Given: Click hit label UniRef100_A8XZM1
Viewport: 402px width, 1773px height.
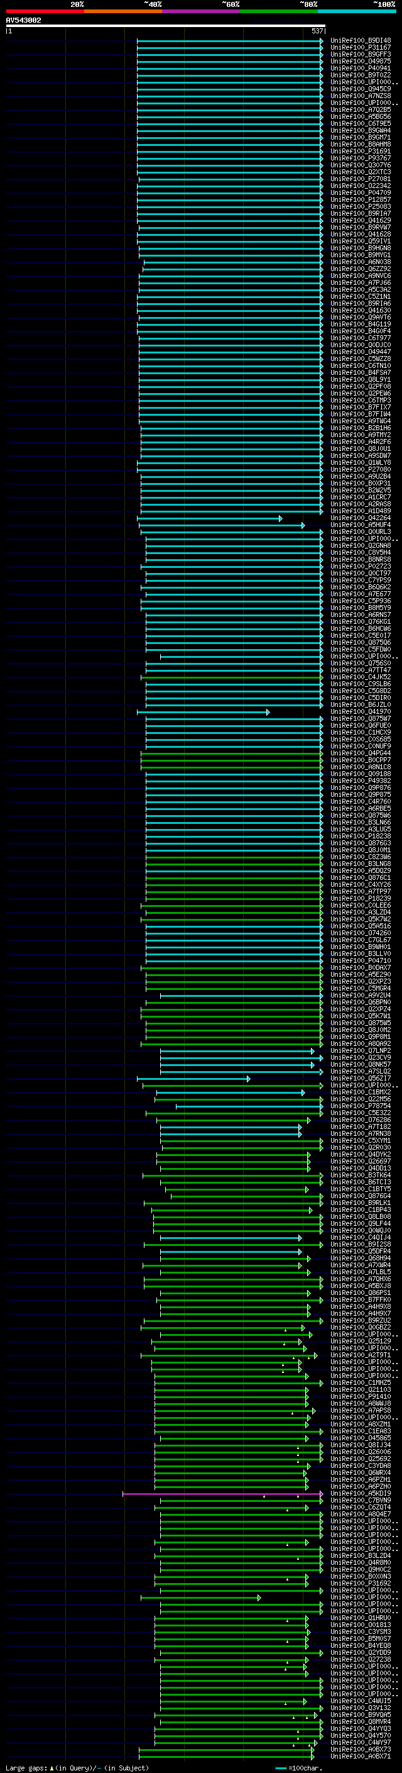Looking at the screenshot, I should [360, 1424].
